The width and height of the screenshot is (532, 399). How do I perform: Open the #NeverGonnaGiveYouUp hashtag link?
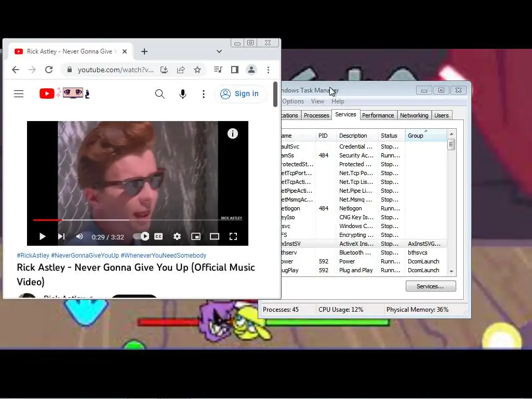pyautogui.click(x=85, y=256)
